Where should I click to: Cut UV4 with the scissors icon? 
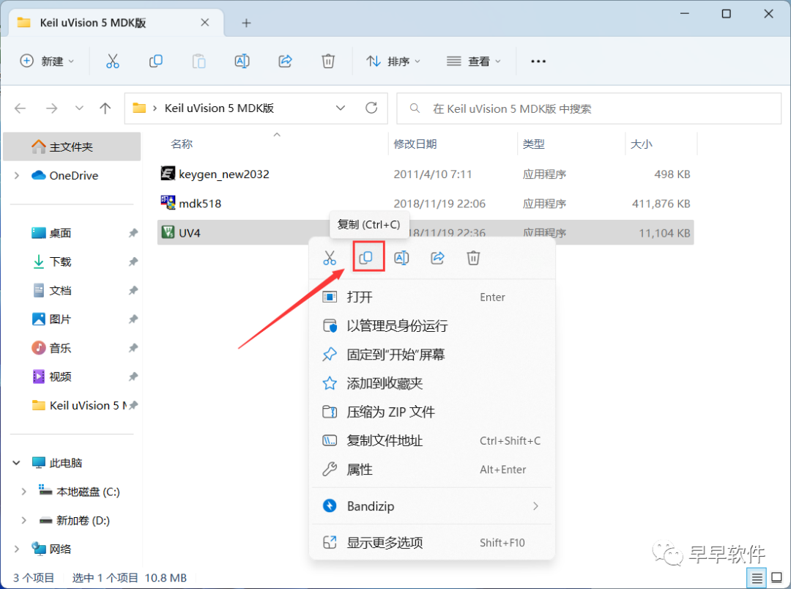tap(330, 257)
